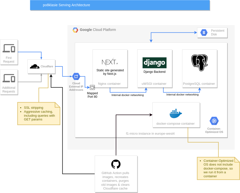Click the Docker whale logo
The height and width of the screenshot is (193, 240).
176,113
